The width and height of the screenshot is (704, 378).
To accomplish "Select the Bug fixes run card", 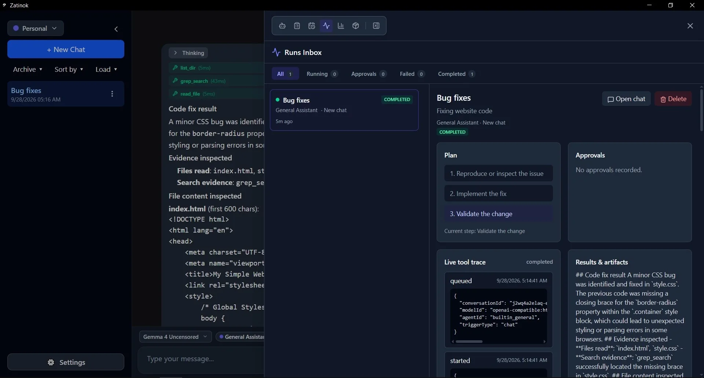I will tap(344, 110).
